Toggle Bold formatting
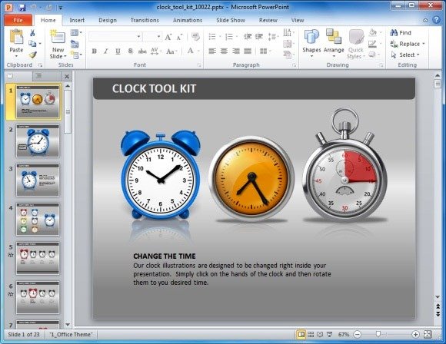This screenshot has width=446, height=344. [94, 51]
